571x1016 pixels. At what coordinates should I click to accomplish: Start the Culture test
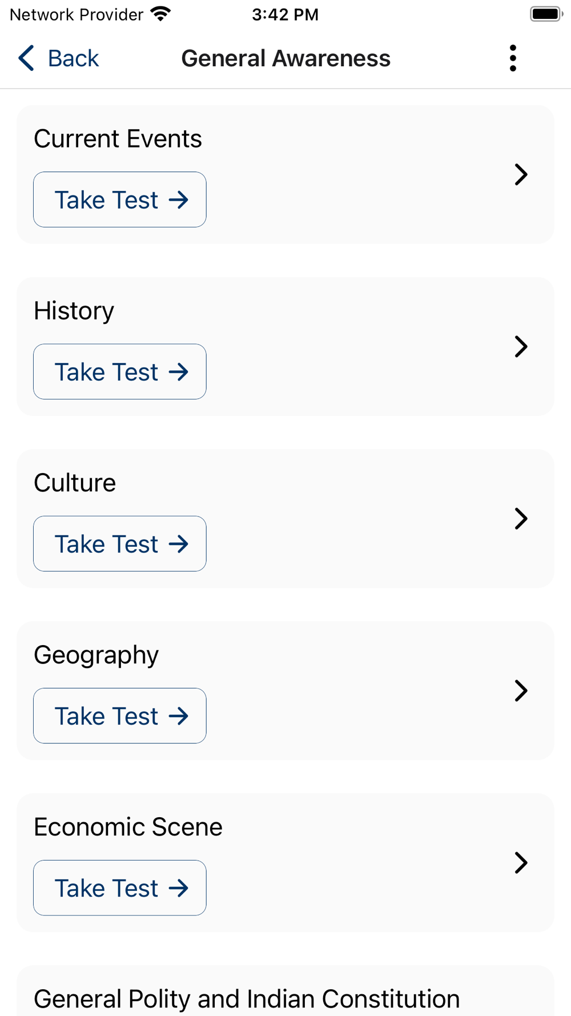coord(120,543)
